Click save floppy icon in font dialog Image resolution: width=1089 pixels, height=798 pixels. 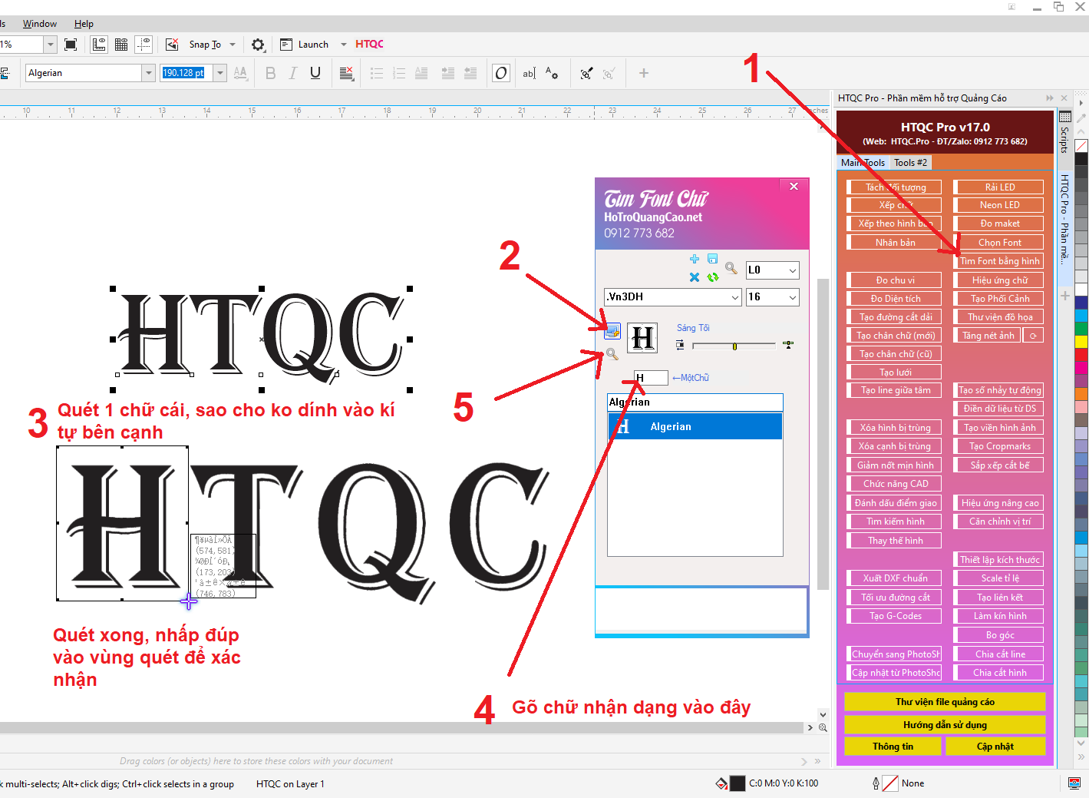pos(712,259)
